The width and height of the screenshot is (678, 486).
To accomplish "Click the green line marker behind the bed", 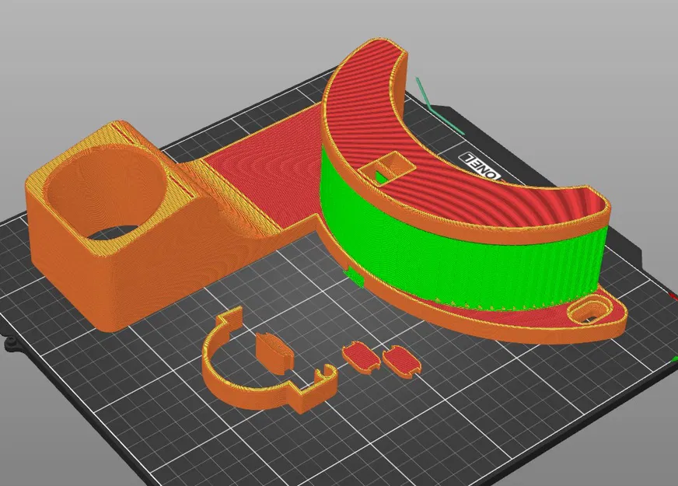I will click(x=439, y=107).
